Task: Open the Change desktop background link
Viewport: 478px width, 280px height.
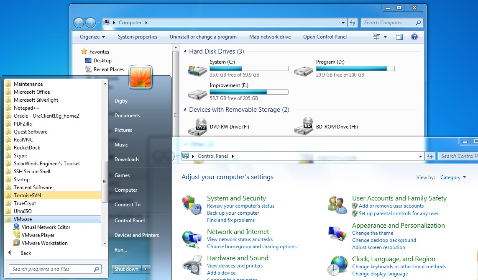Action: [384, 240]
